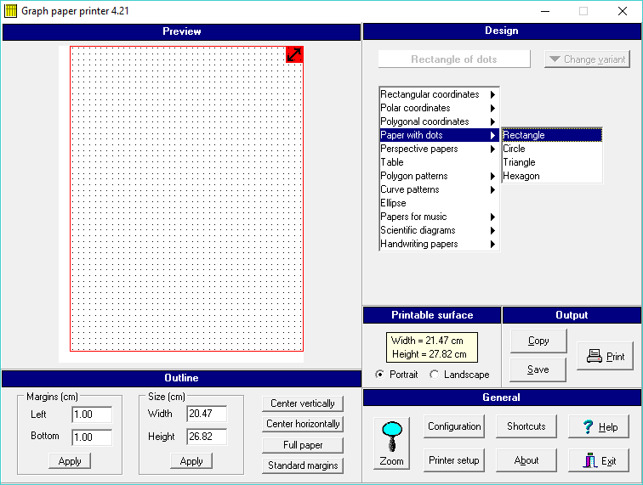Expand Perspective papers submenu arrow

point(492,149)
